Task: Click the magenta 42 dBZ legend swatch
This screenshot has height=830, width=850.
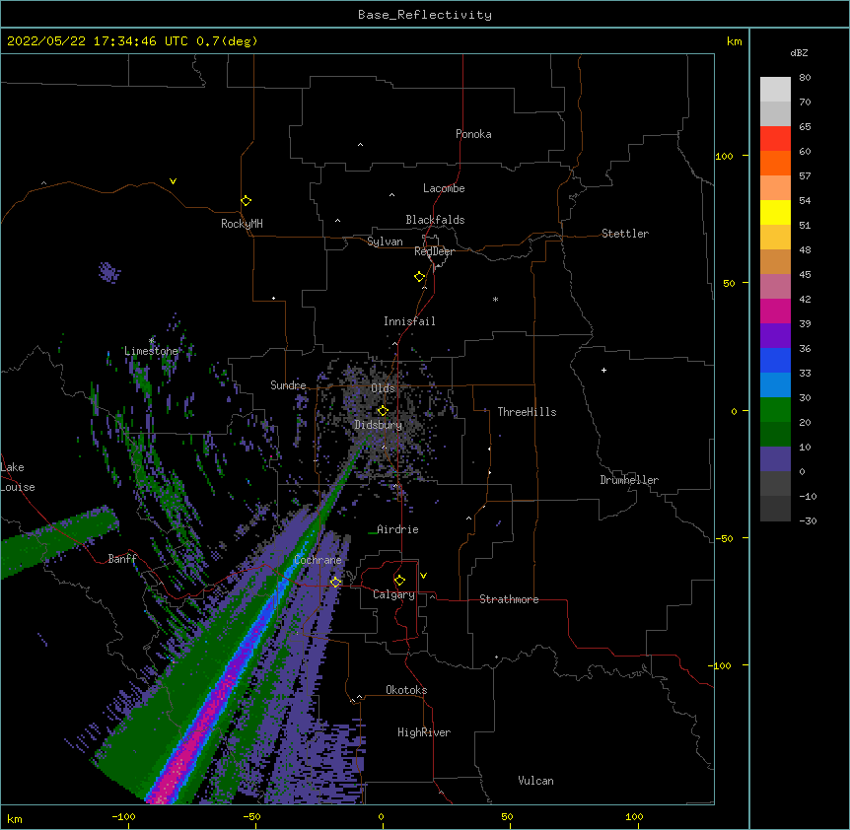Action: tap(775, 311)
